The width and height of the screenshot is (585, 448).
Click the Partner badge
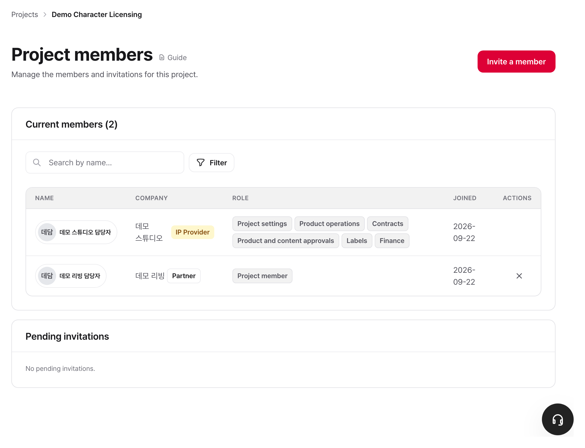click(x=184, y=276)
